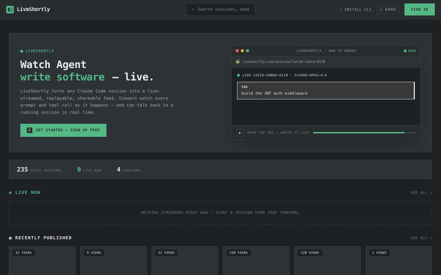Click the Live Now section heading
441x275 pixels.
(25, 192)
